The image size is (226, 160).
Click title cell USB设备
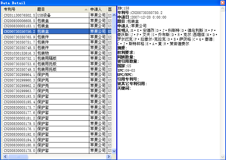click(x=63, y=15)
